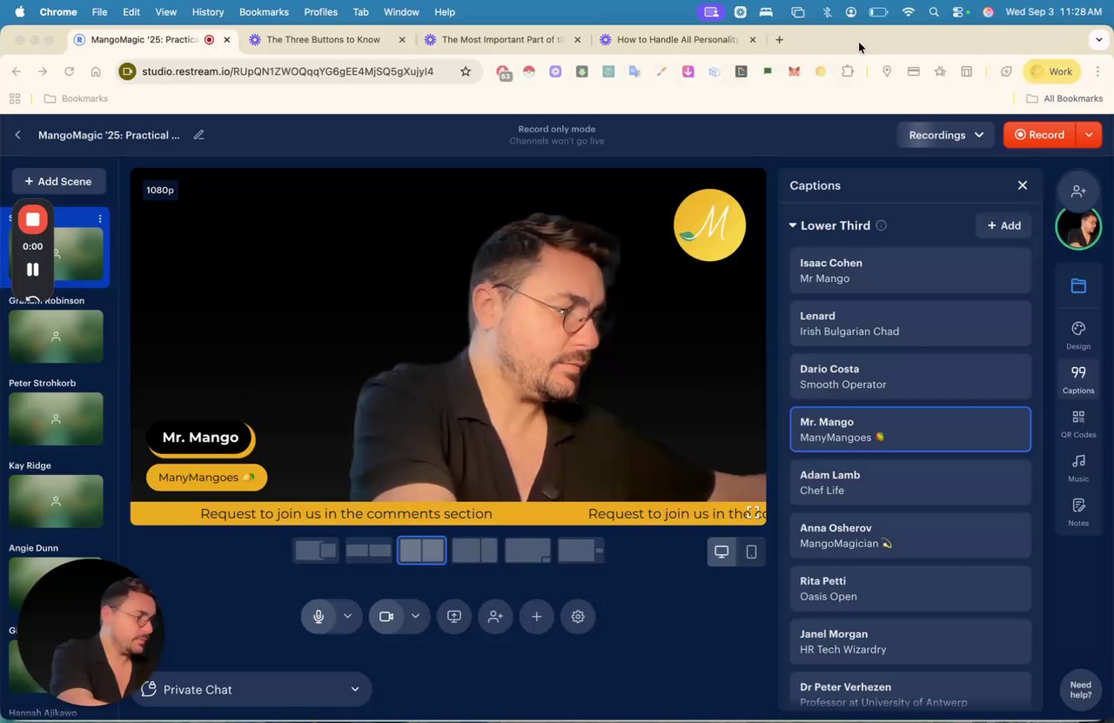Screen dimensions: 1114x723
Task: Open the Music panel
Action: pyautogui.click(x=1078, y=468)
